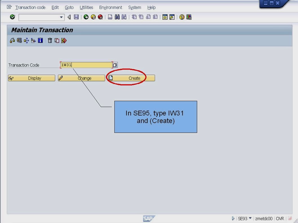Click the Delete trash icon in the application toolbar
This screenshot has height=223, width=298.
50,41
